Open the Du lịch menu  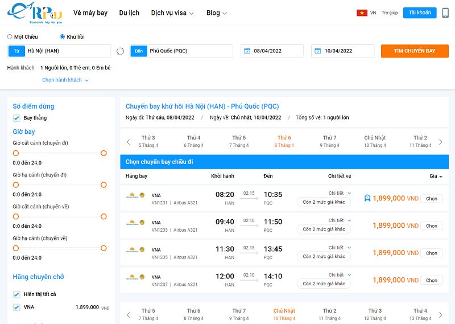tap(129, 13)
